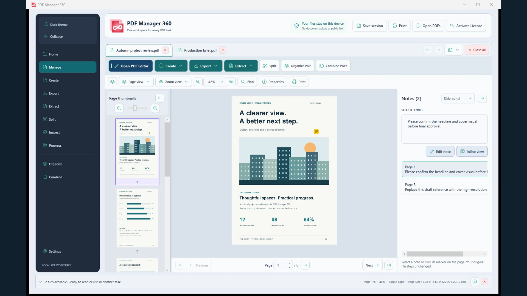Collapse the Notes panel arrow

coord(482,98)
